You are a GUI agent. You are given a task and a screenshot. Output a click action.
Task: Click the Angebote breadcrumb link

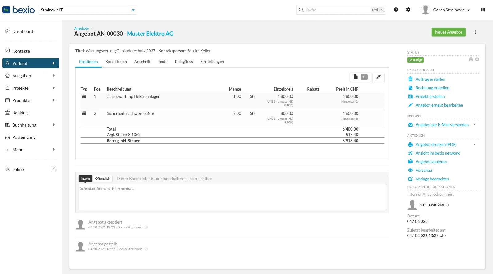81,28
